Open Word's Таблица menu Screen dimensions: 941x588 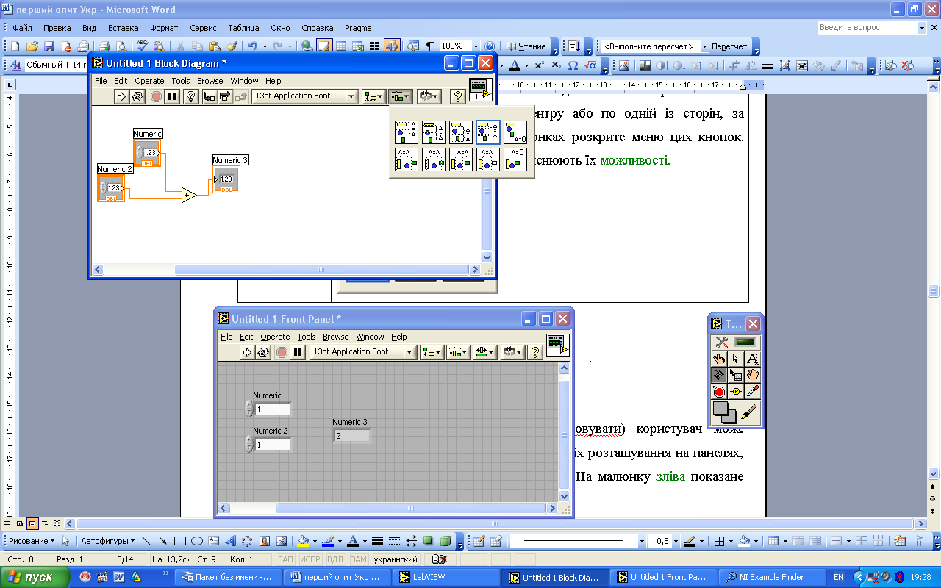pyautogui.click(x=243, y=28)
